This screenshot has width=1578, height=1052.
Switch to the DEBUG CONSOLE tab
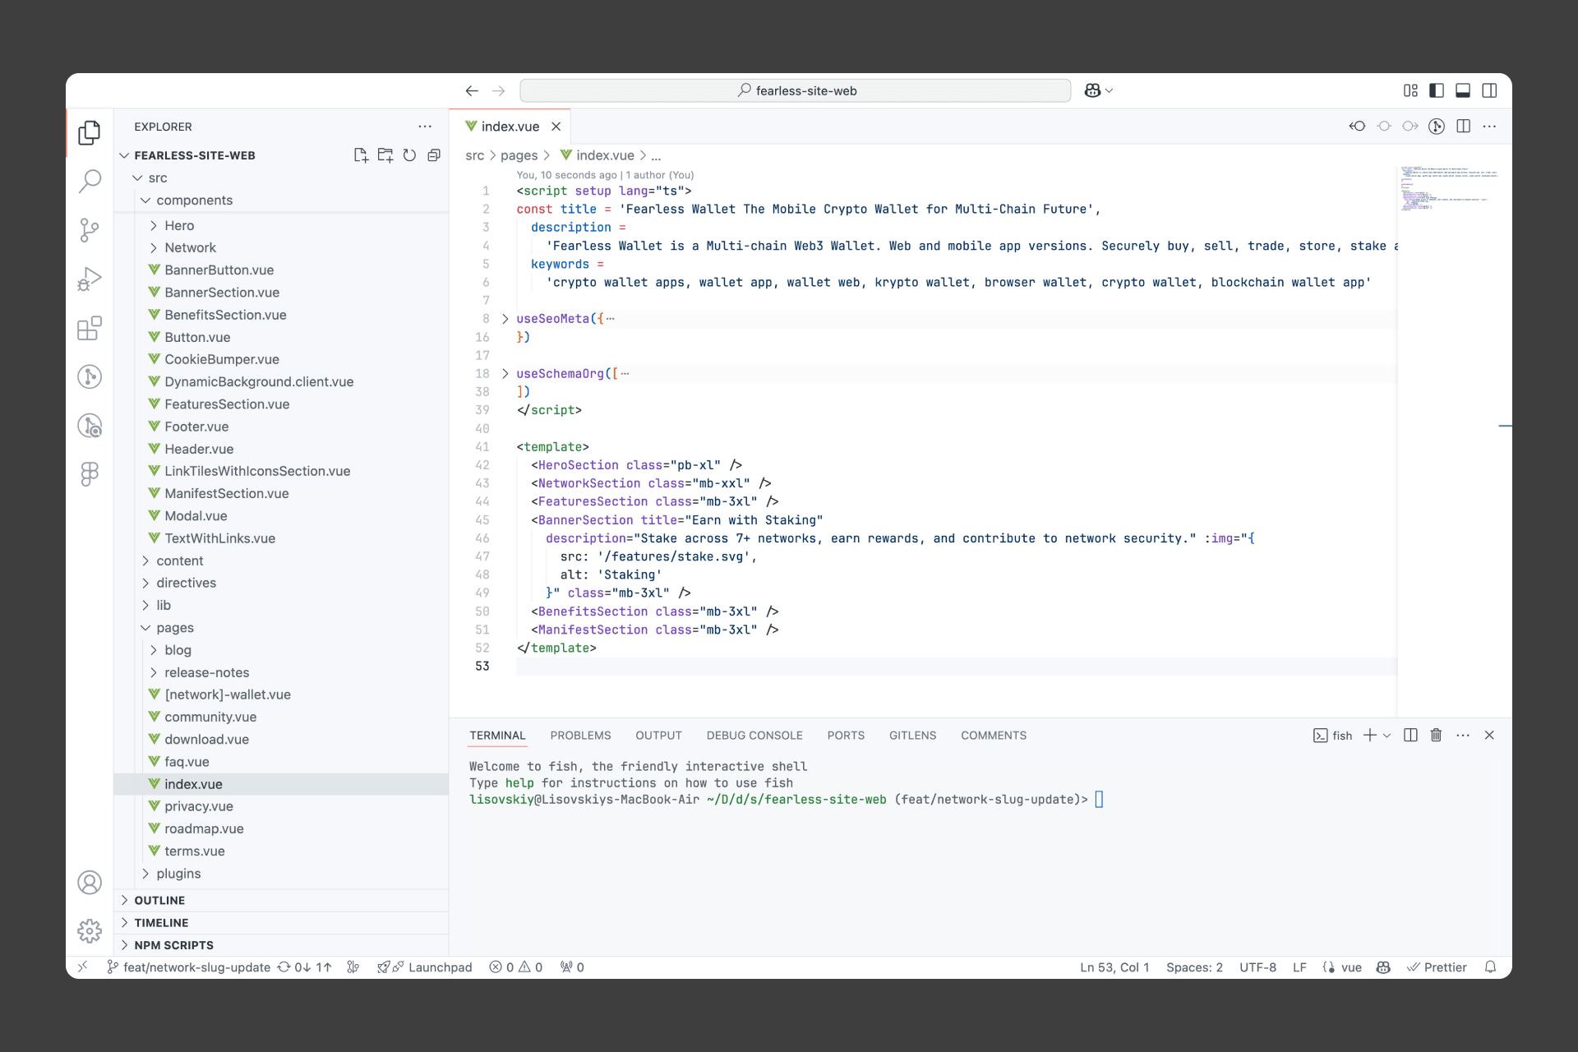pos(754,736)
